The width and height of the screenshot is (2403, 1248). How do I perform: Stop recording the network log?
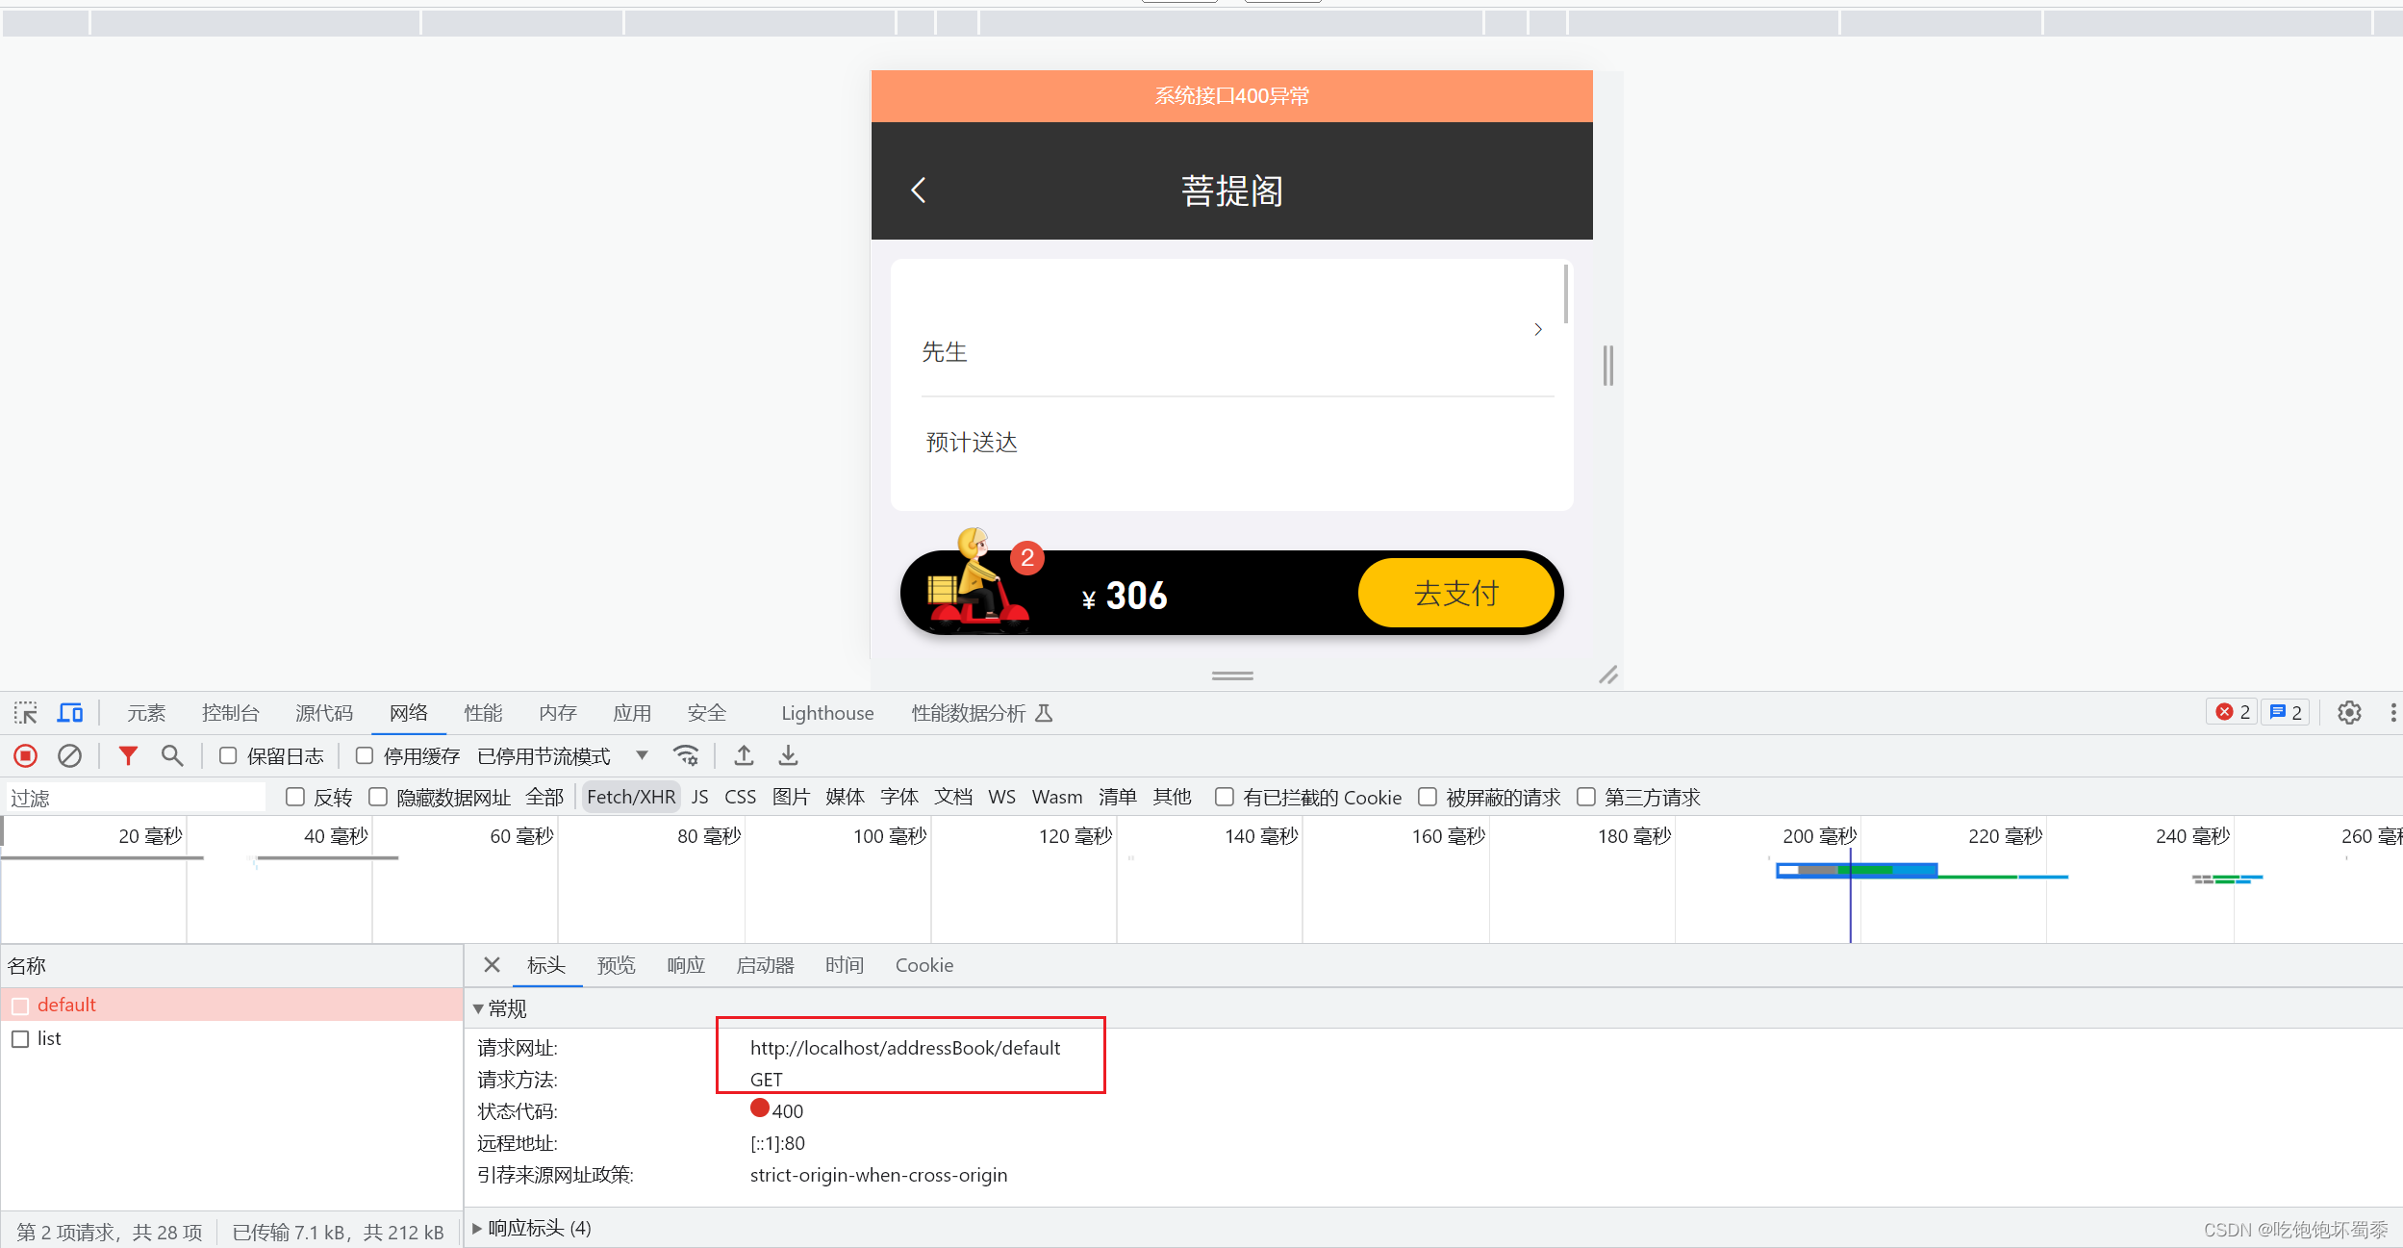coord(25,755)
